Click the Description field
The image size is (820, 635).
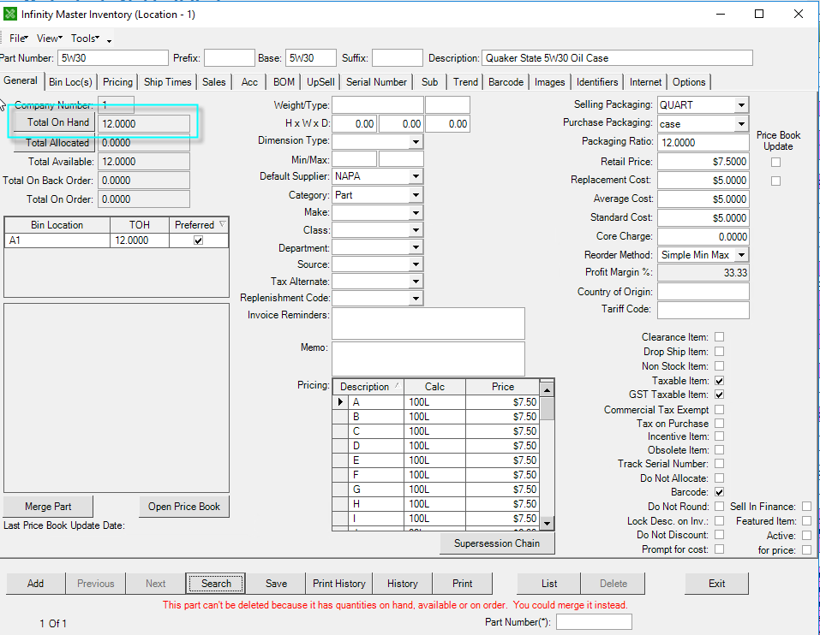[x=617, y=58]
